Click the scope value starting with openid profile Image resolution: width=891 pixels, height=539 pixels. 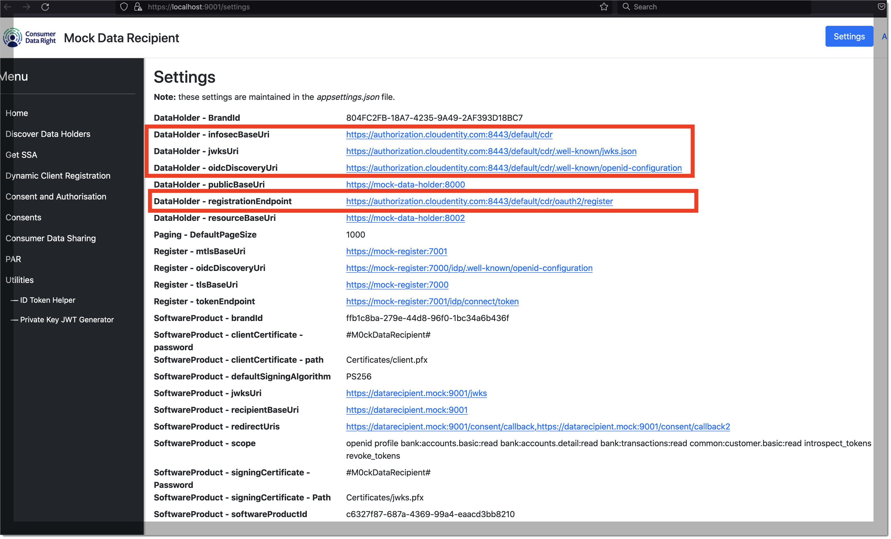pyautogui.click(x=609, y=450)
